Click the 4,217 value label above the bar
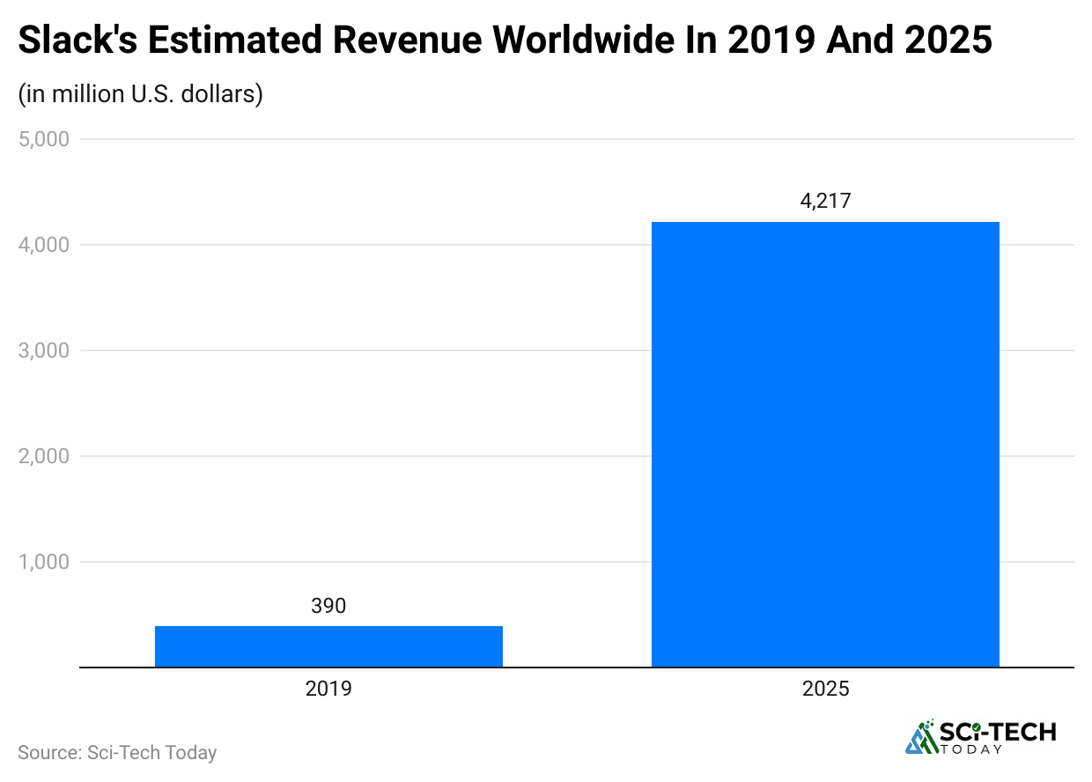Image resolution: width=1092 pixels, height=782 pixels. [x=825, y=202]
